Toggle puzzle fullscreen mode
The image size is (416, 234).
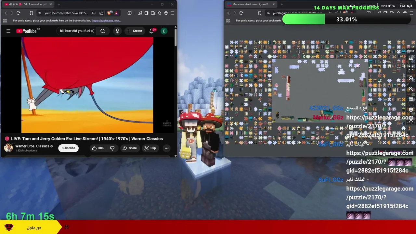[411, 68]
